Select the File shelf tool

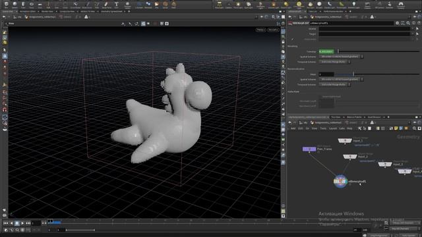(x=157, y=5)
